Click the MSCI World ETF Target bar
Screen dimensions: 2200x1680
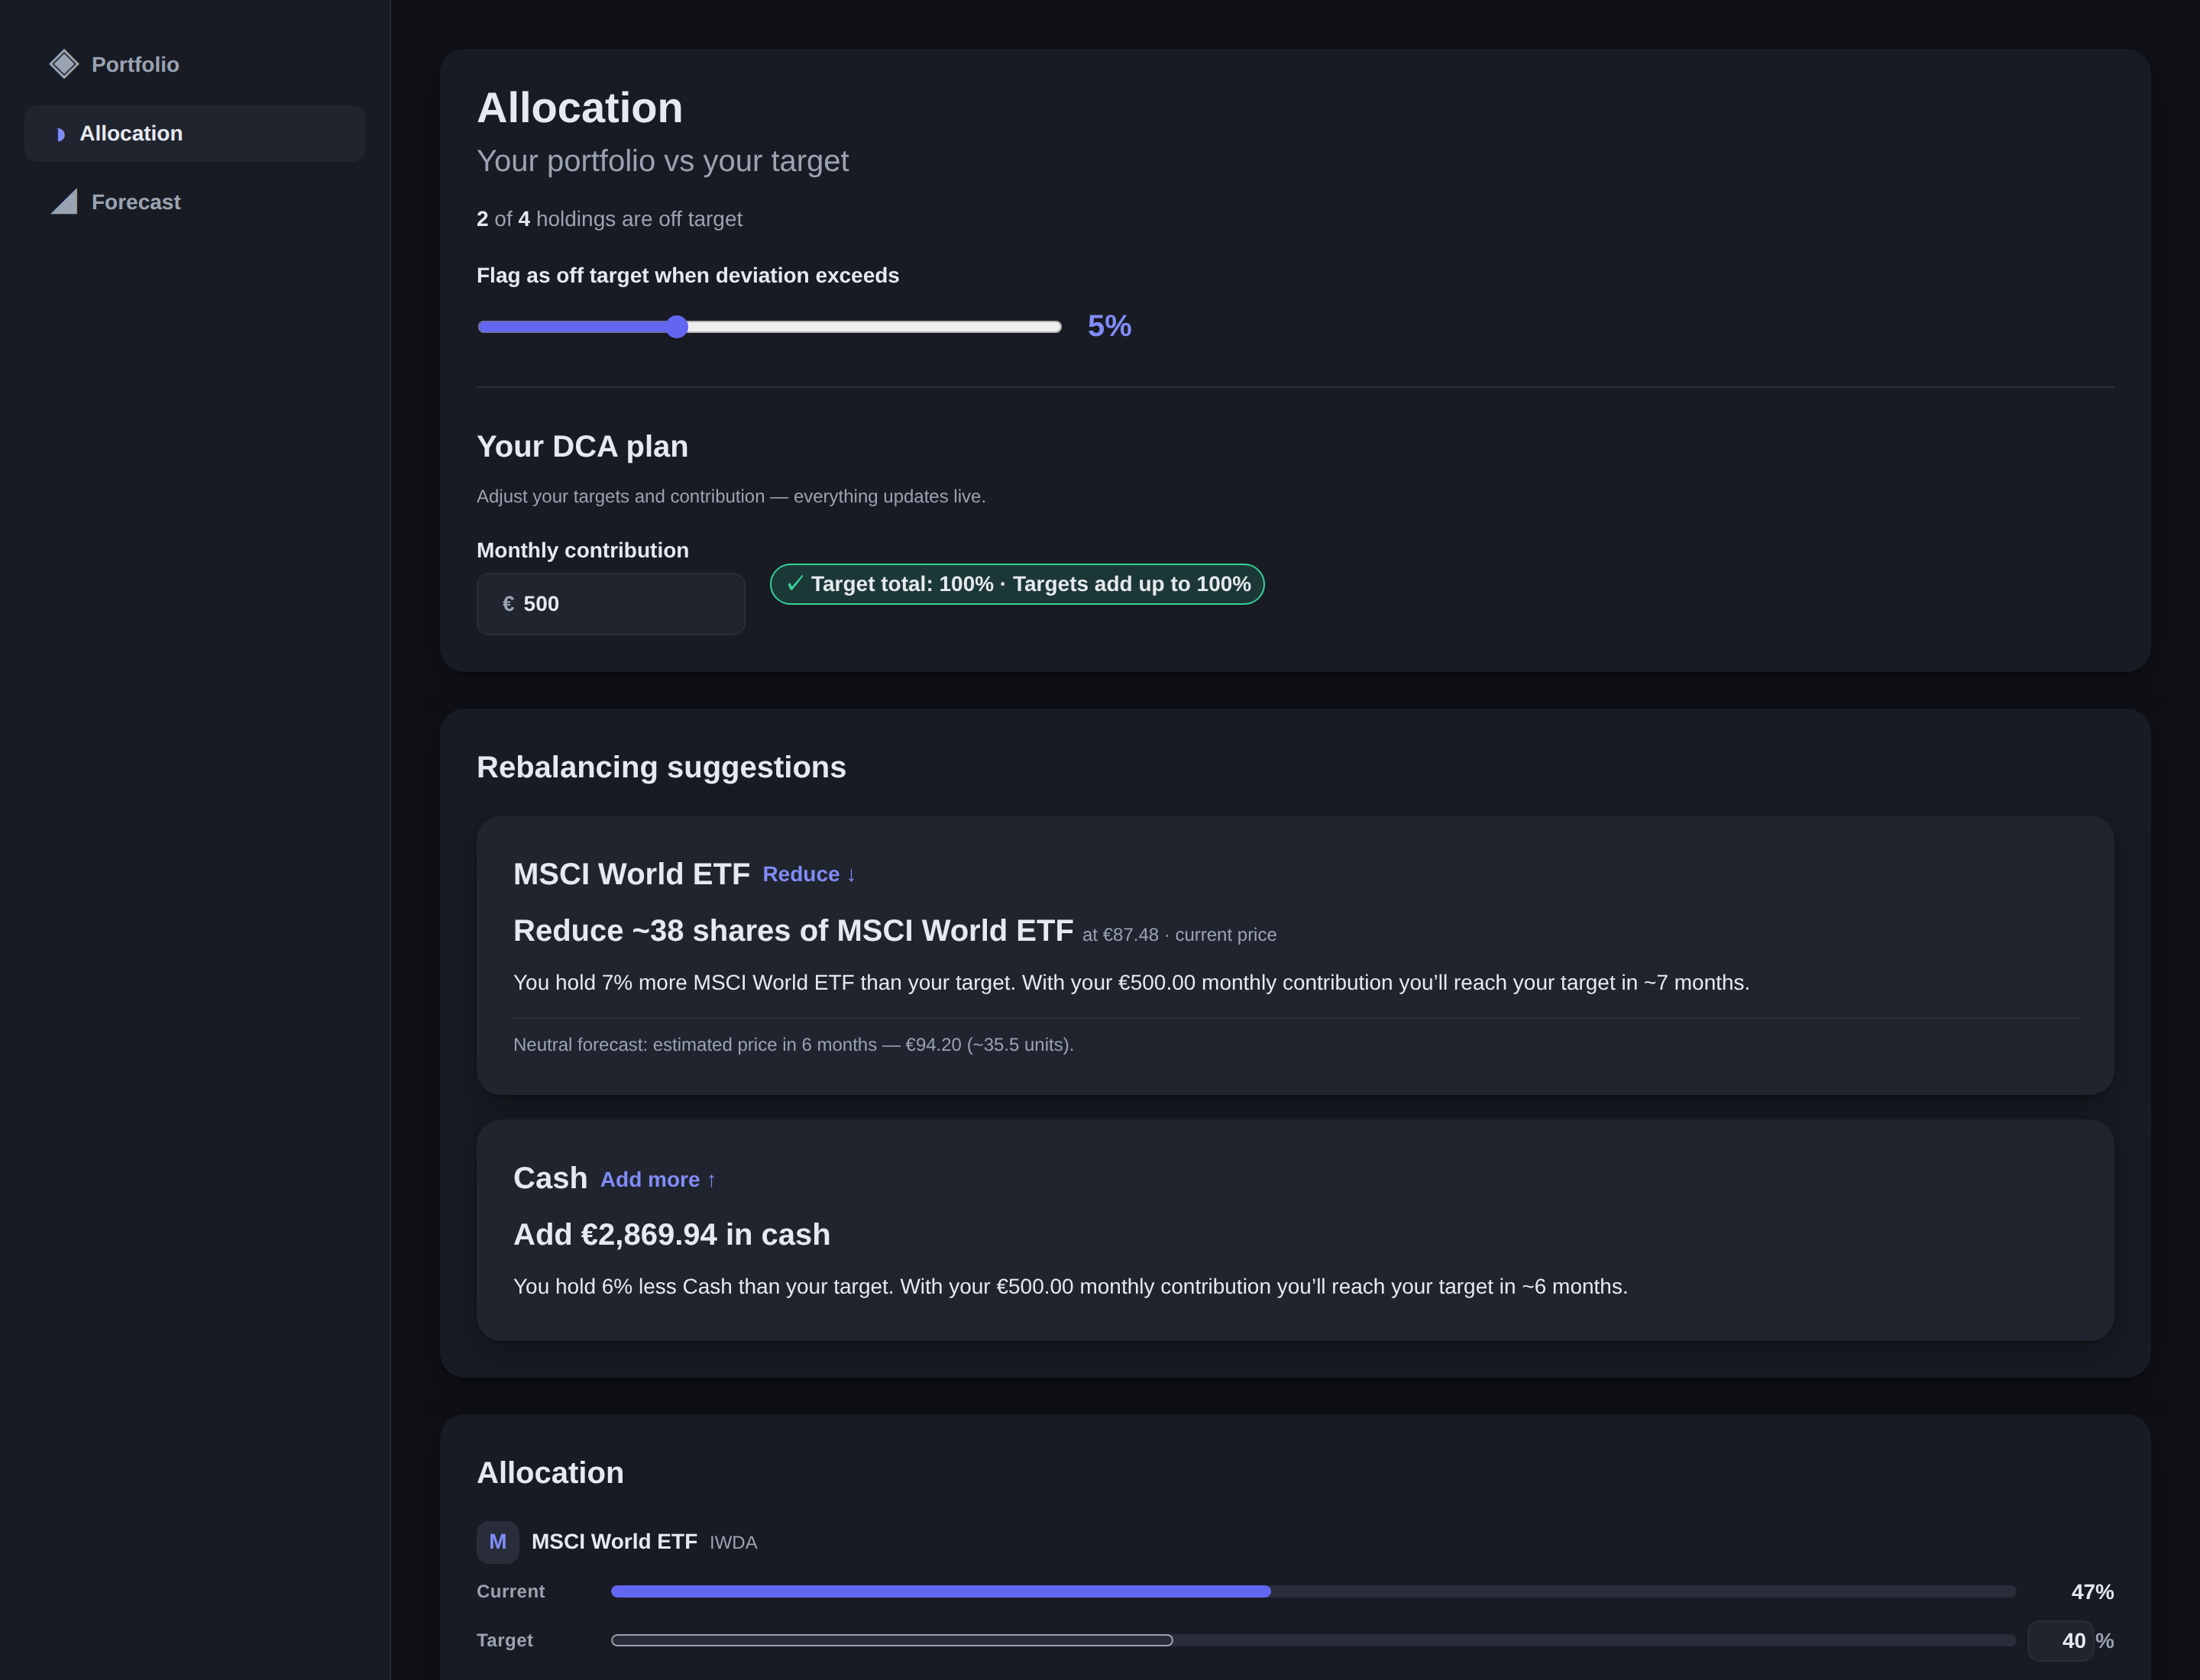click(1314, 1640)
